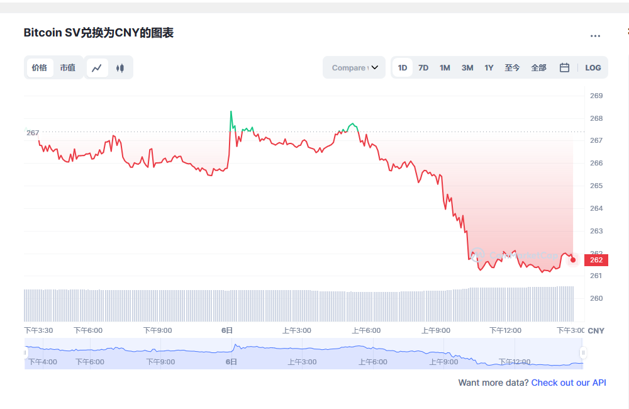
Task: Click 上午3:00 label in range navigator
Action: click(302, 362)
